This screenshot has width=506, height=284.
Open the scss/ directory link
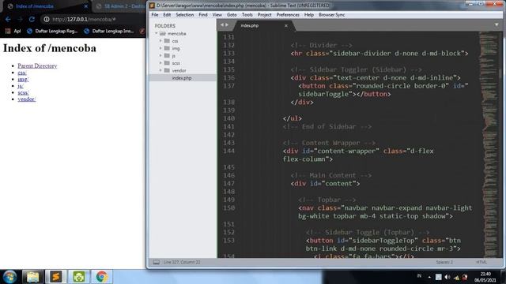[23, 93]
